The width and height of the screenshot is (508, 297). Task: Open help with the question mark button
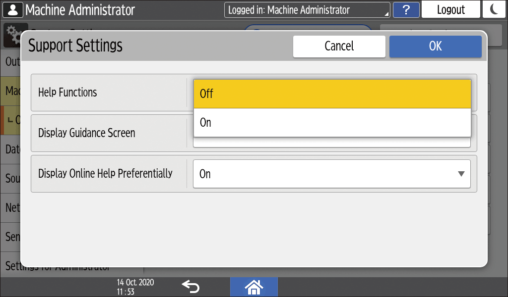(406, 10)
